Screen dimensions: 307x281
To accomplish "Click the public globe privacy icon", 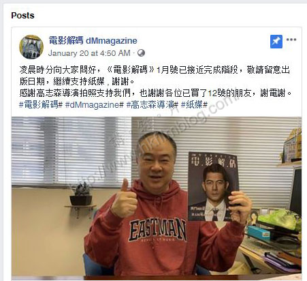I will (141, 53).
